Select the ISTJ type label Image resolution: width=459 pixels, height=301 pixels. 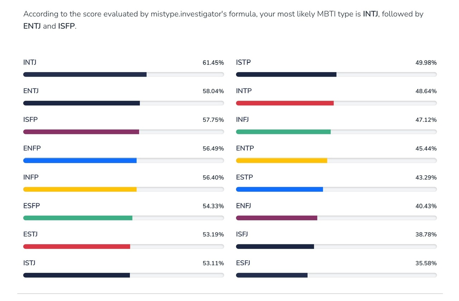coord(29,263)
